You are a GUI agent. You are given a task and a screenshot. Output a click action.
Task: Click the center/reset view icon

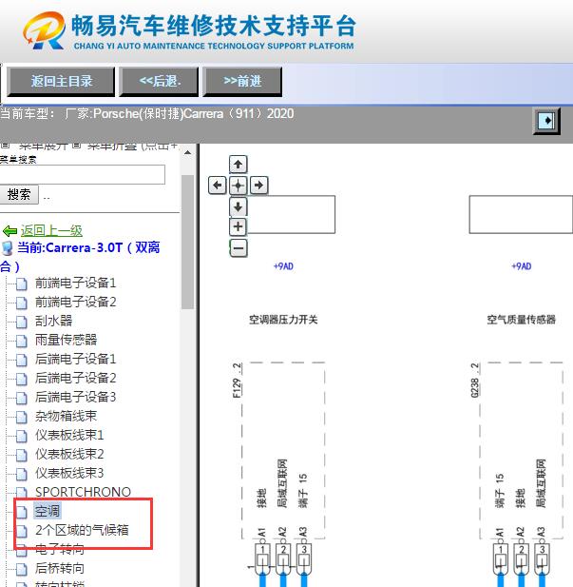tap(238, 185)
